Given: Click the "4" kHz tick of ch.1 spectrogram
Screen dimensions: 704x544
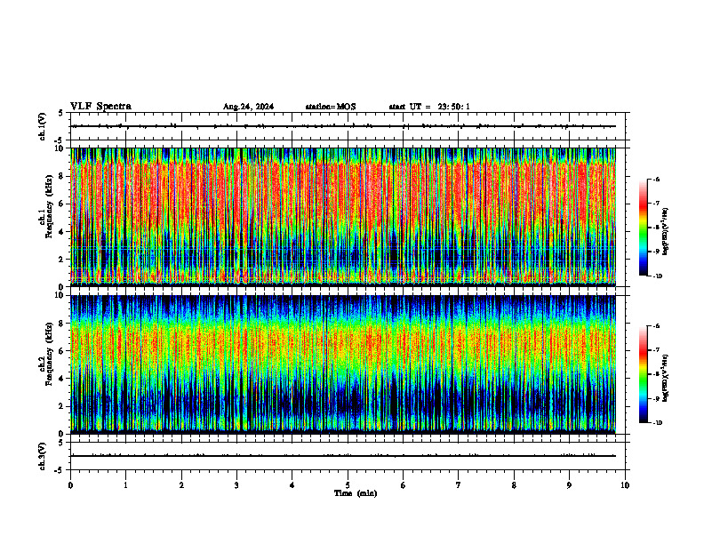Looking at the screenshot, I should tap(60, 232).
